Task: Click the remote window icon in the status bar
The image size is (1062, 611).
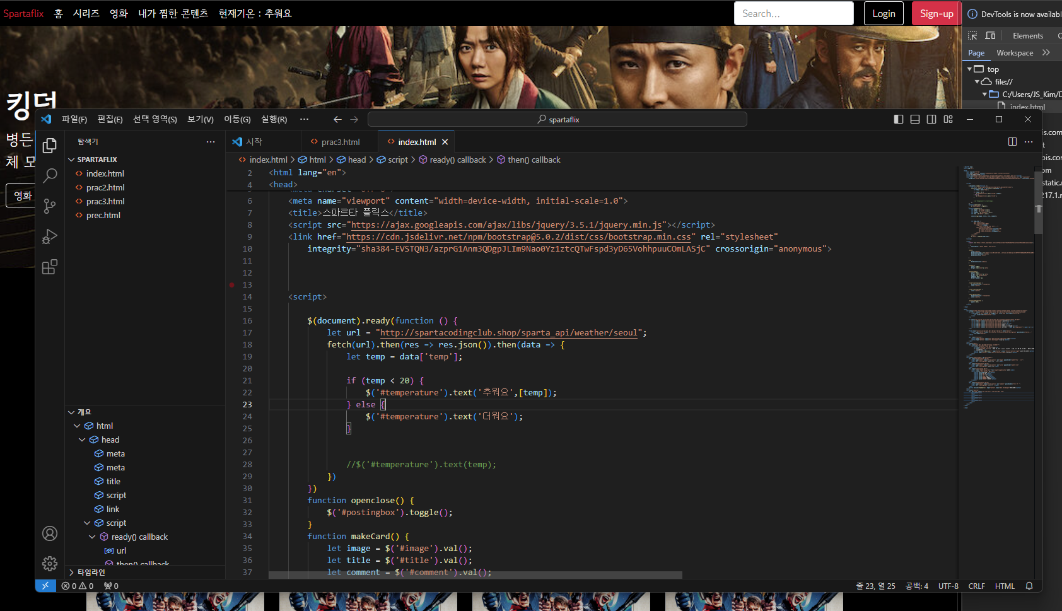Action: point(45,586)
